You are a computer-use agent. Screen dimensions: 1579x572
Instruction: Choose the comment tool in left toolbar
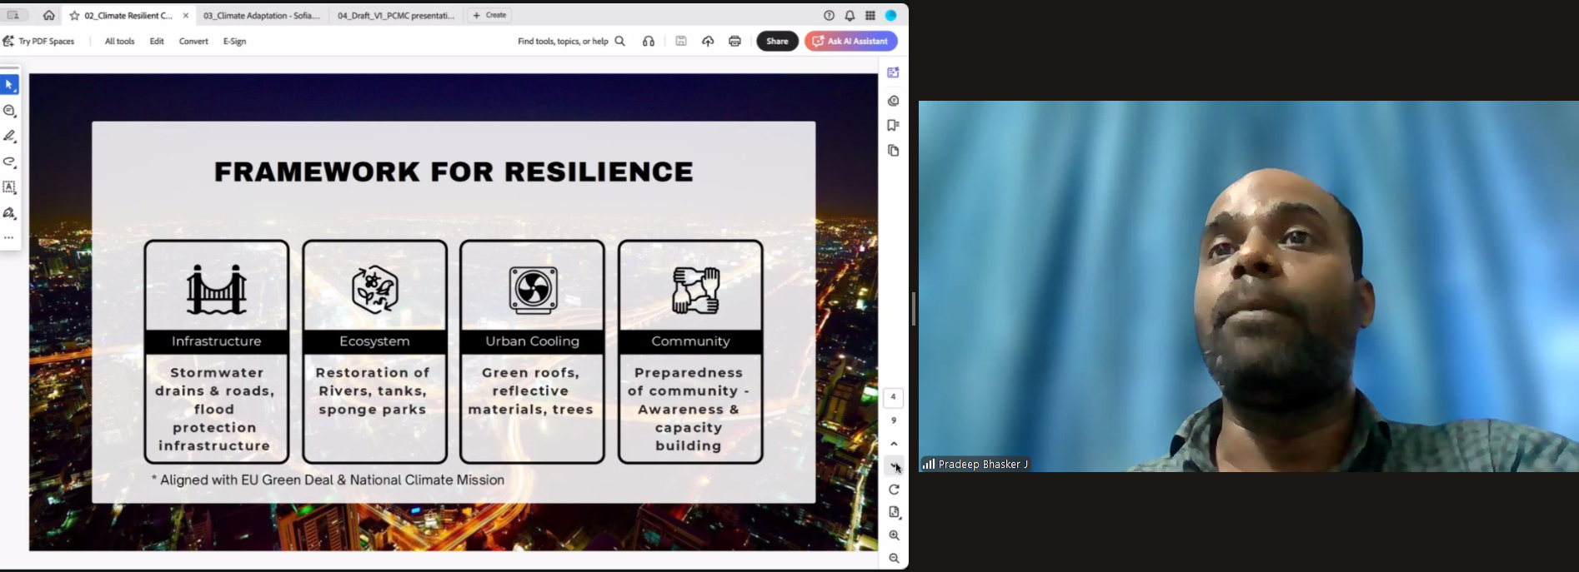(x=9, y=111)
